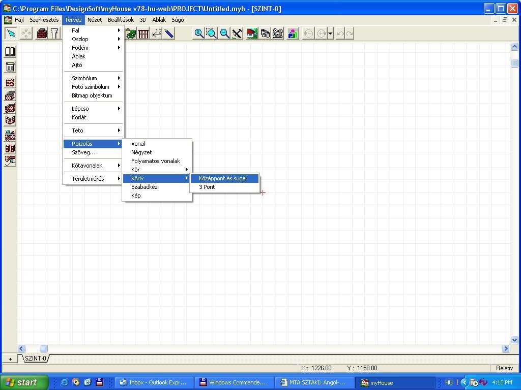Open the Fájl menu
This screenshot has height=390, width=521.
coord(19,20)
